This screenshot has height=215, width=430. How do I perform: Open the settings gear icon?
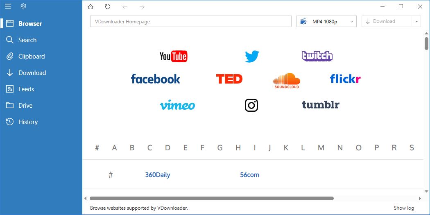(x=23, y=6)
